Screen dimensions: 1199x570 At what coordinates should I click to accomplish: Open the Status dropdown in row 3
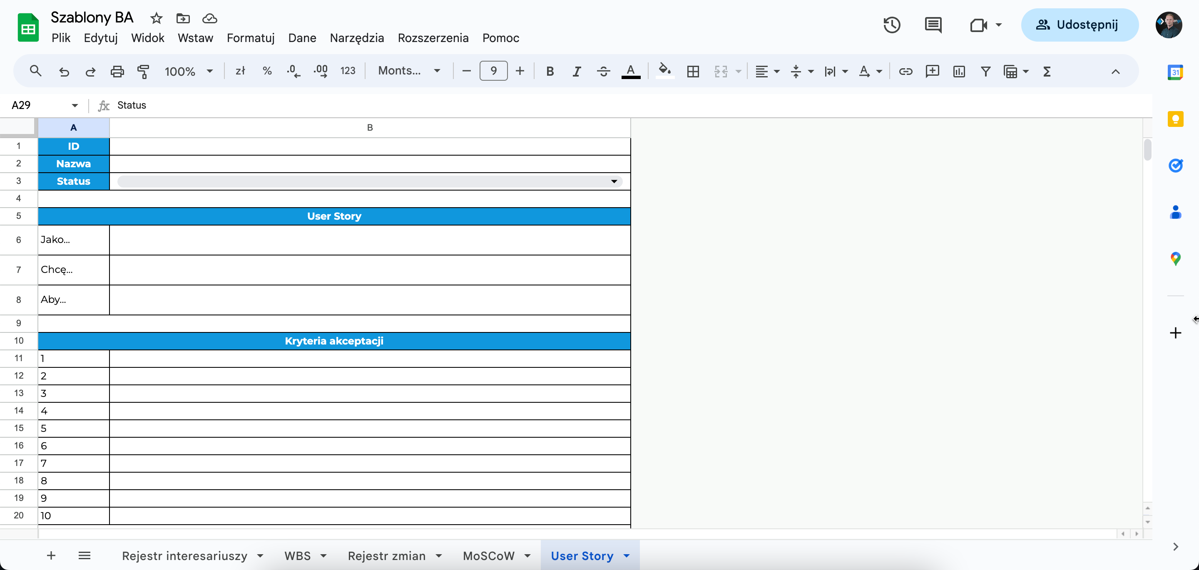tap(614, 181)
